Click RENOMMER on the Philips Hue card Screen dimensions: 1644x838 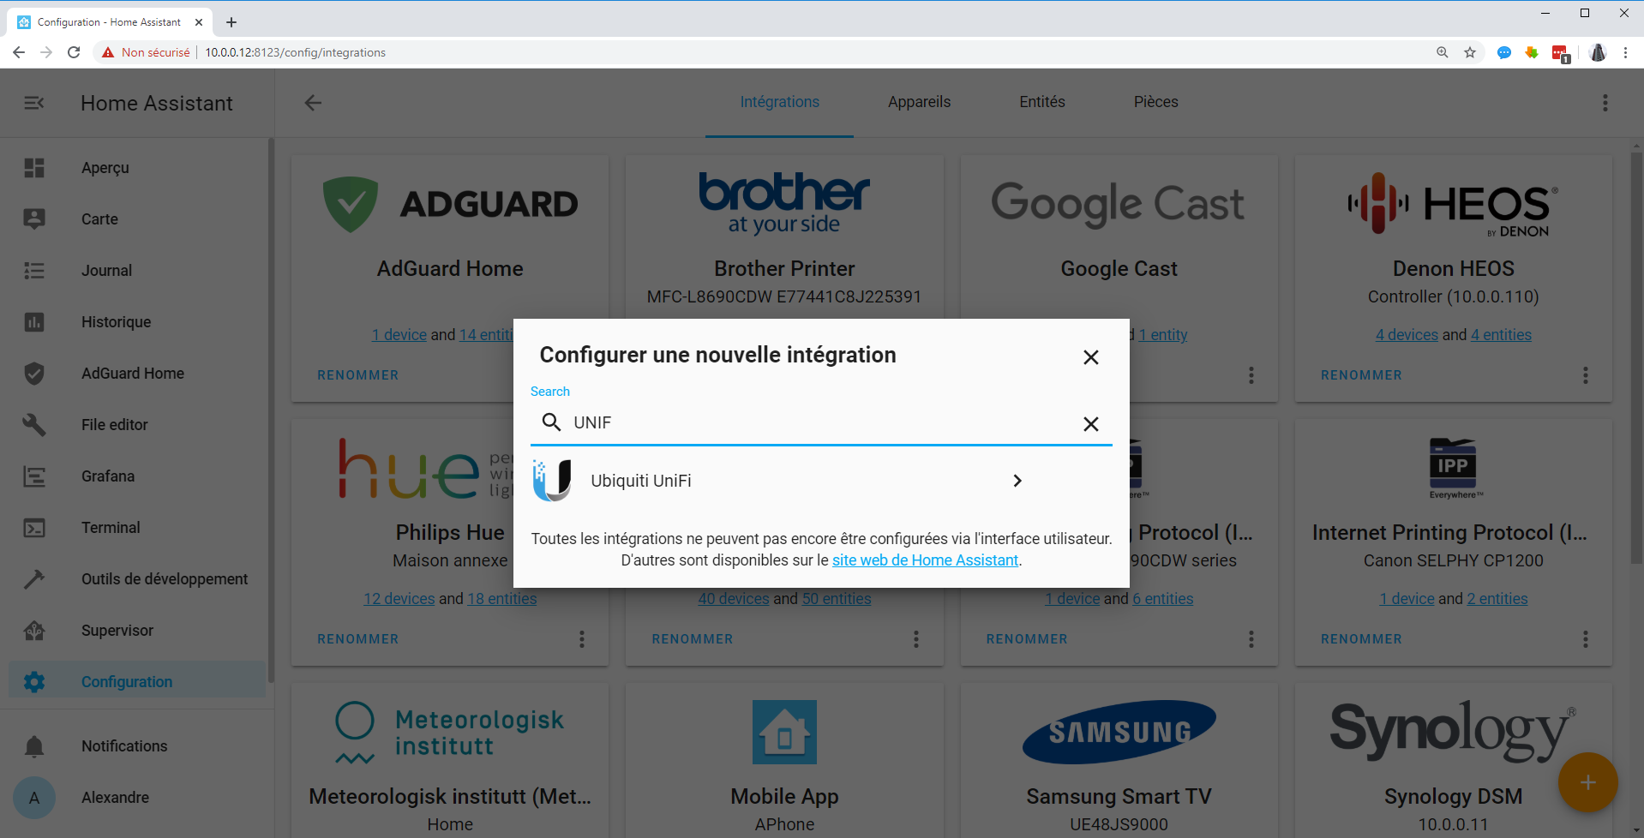357,639
